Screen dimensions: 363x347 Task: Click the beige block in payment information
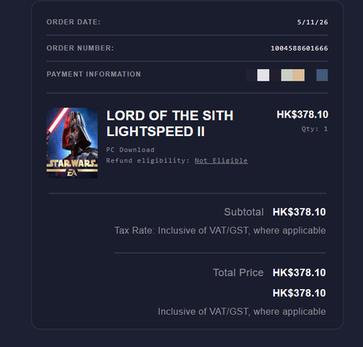(298, 75)
